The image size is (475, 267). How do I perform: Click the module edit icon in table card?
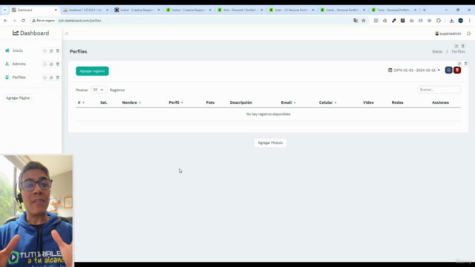tap(459, 64)
